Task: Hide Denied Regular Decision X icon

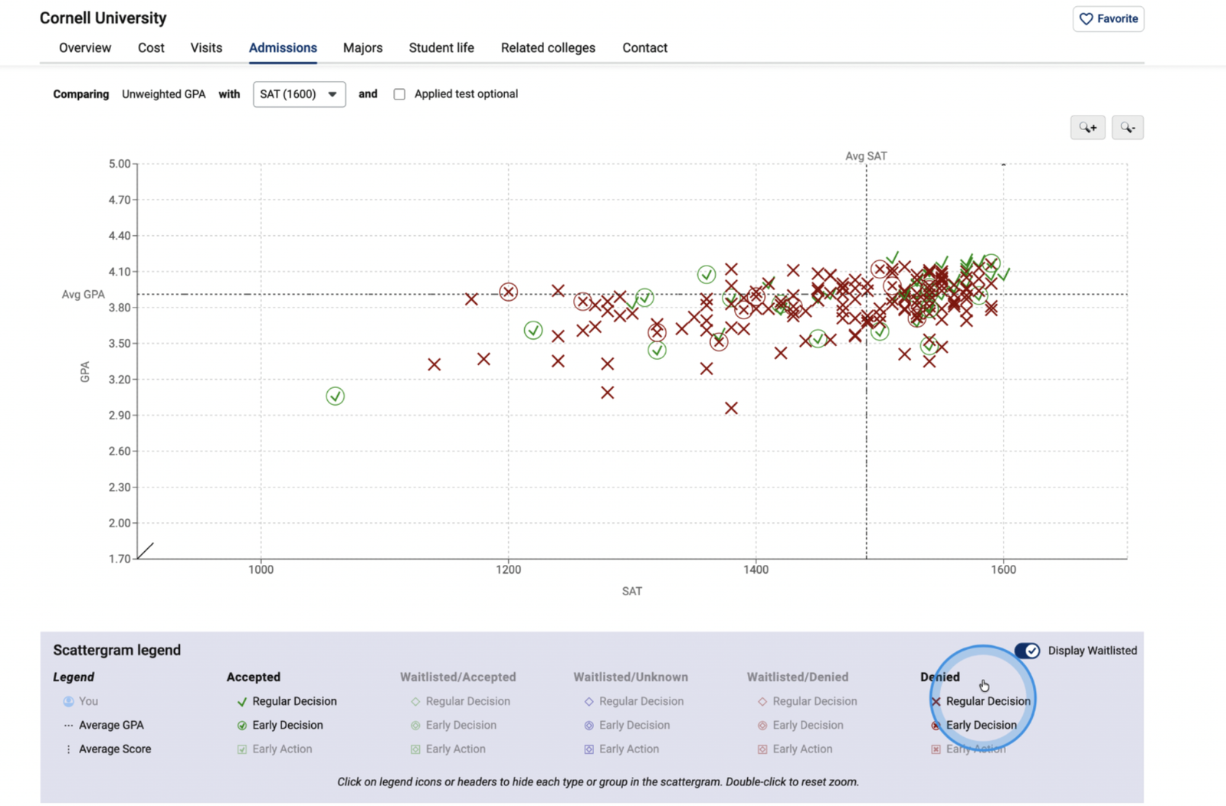Action: click(936, 701)
